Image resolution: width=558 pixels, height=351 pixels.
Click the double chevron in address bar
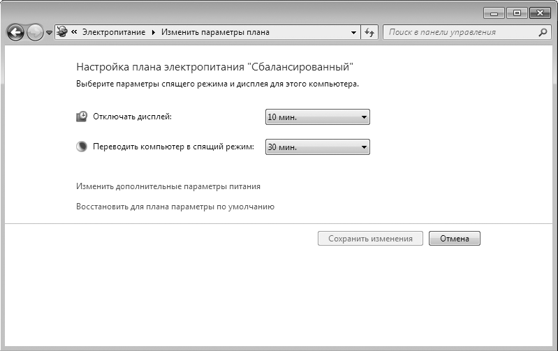coord(74,32)
